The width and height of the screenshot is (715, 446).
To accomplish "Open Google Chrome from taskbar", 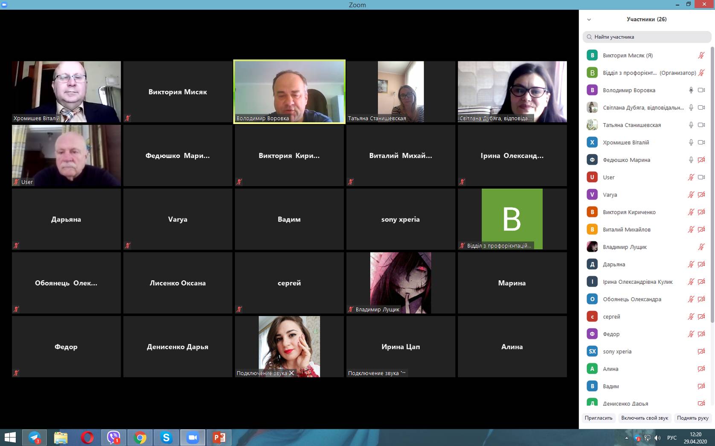I will (x=140, y=437).
